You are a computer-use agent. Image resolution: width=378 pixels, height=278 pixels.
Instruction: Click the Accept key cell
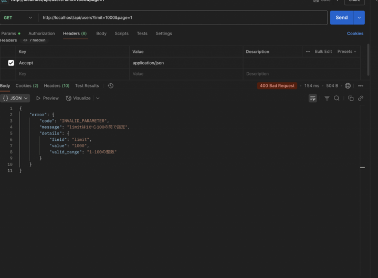click(72, 63)
